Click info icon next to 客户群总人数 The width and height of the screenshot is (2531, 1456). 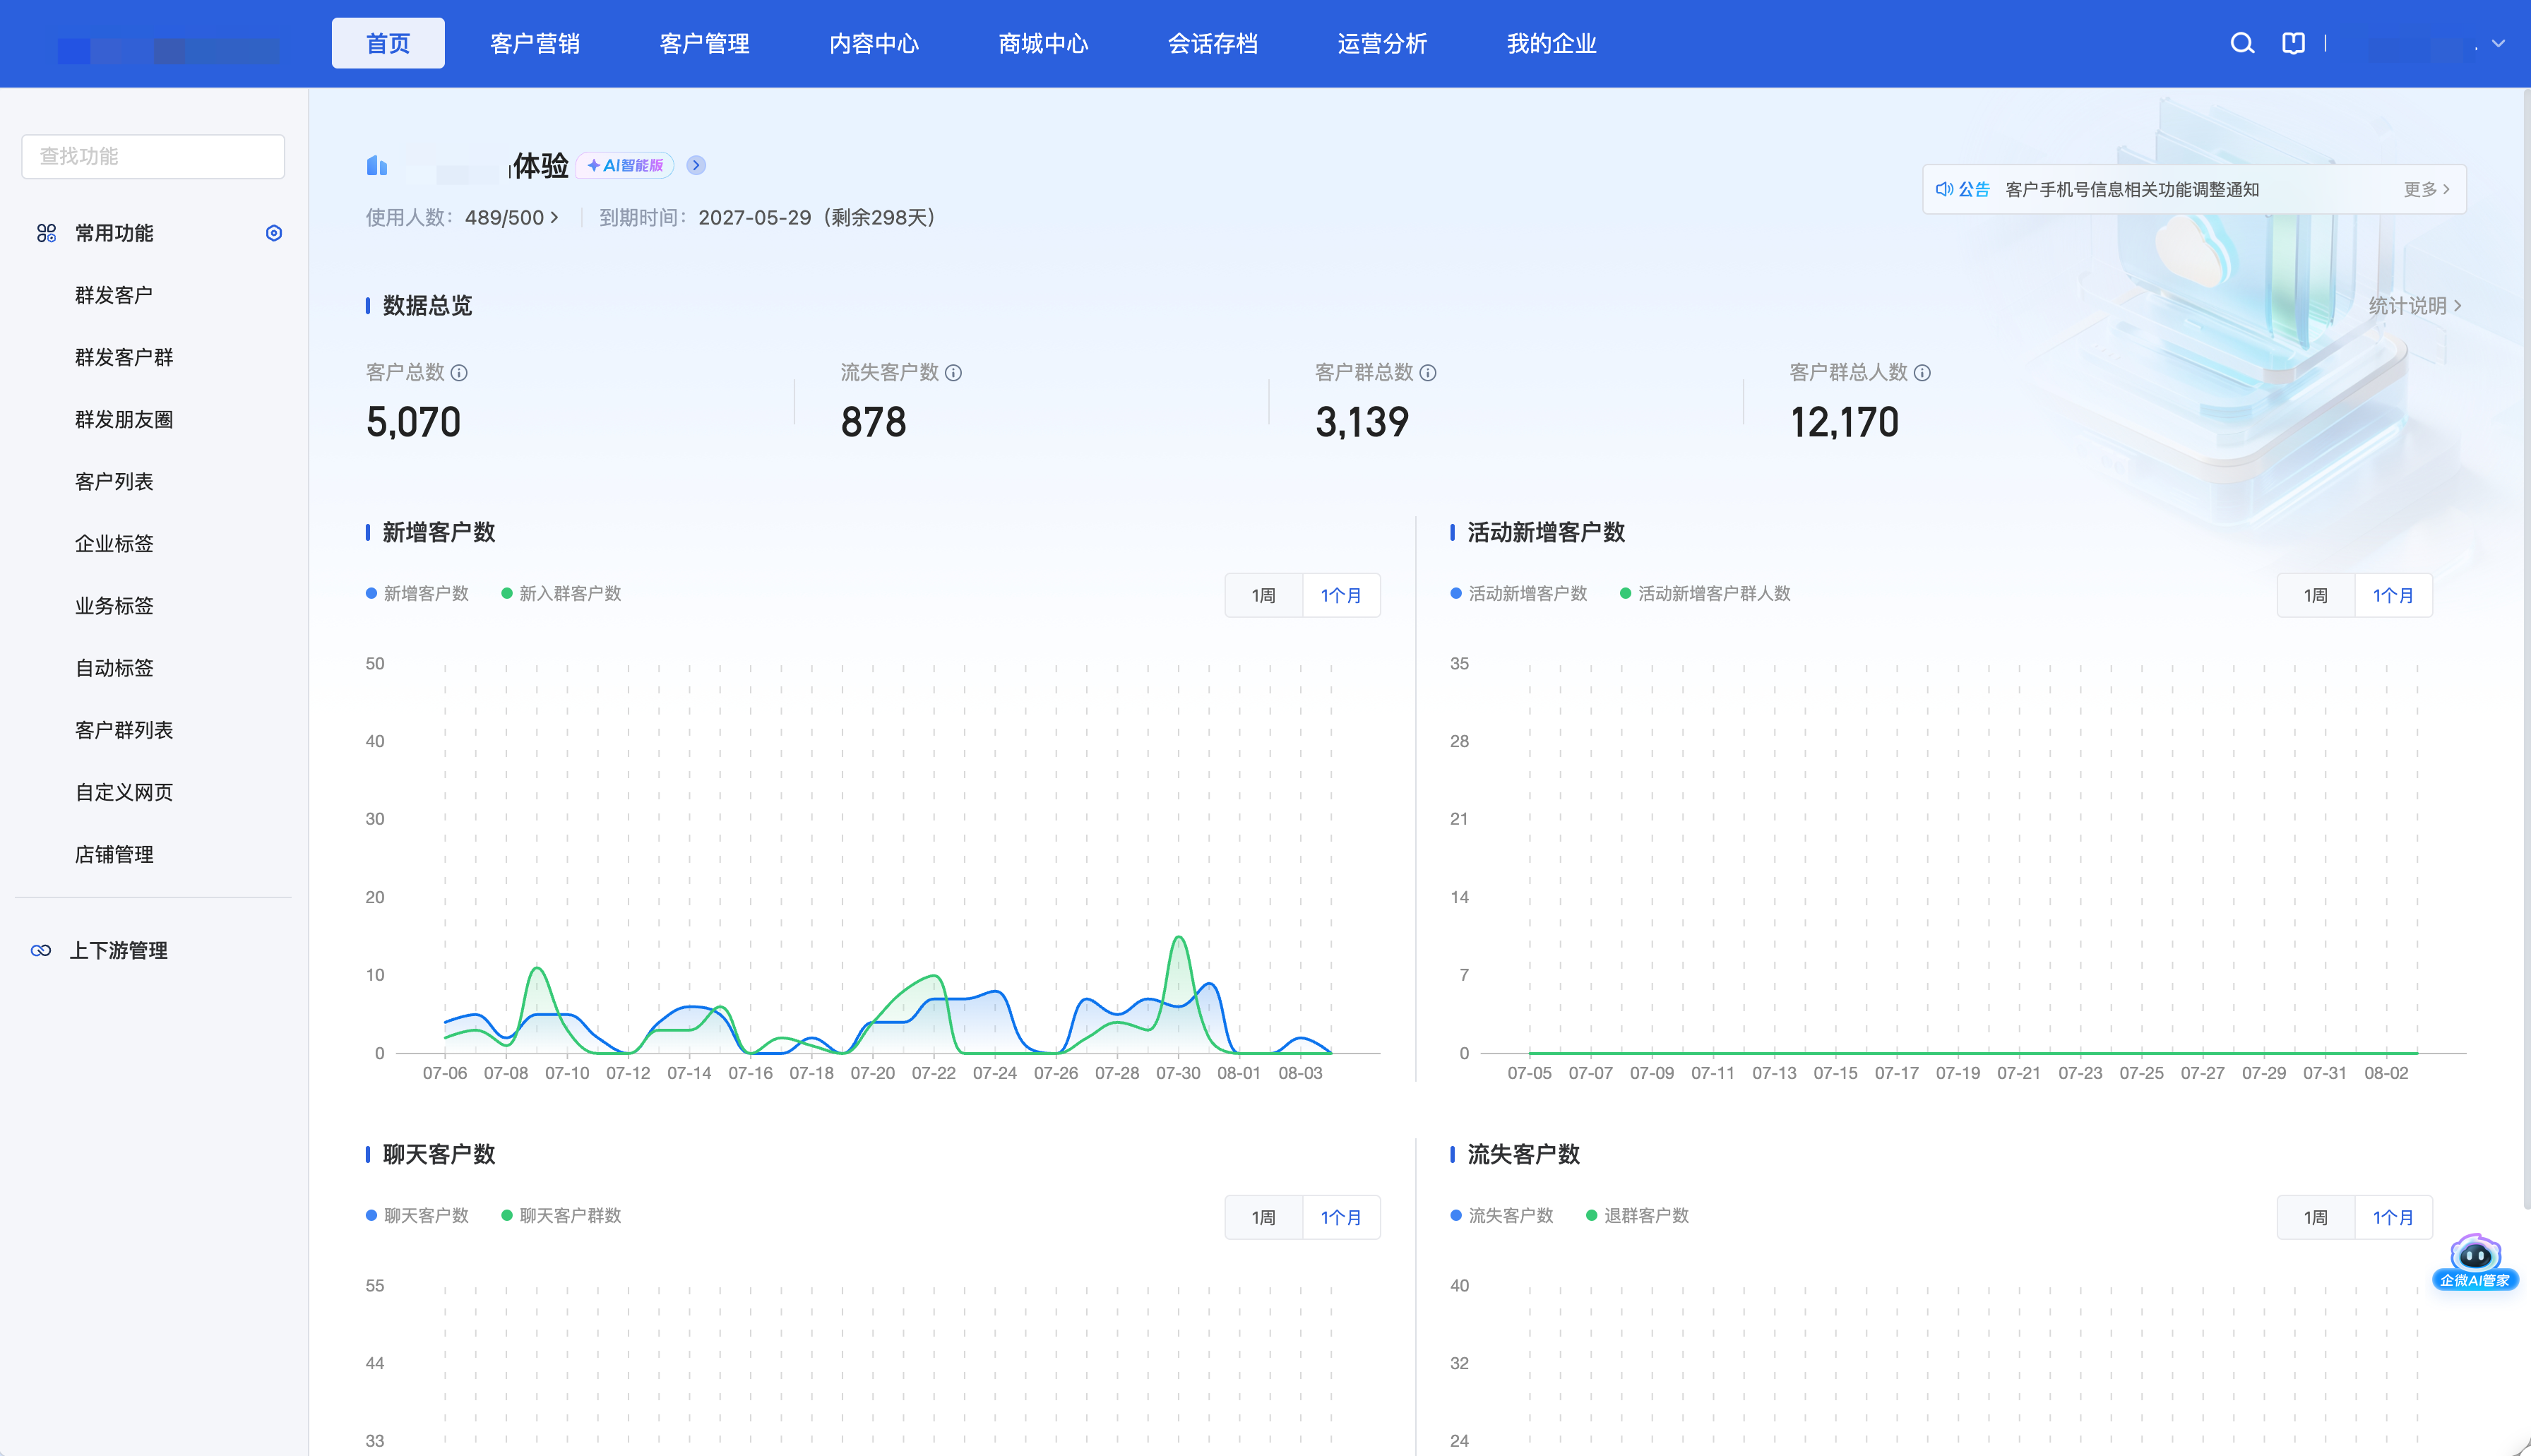tap(1922, 373)
